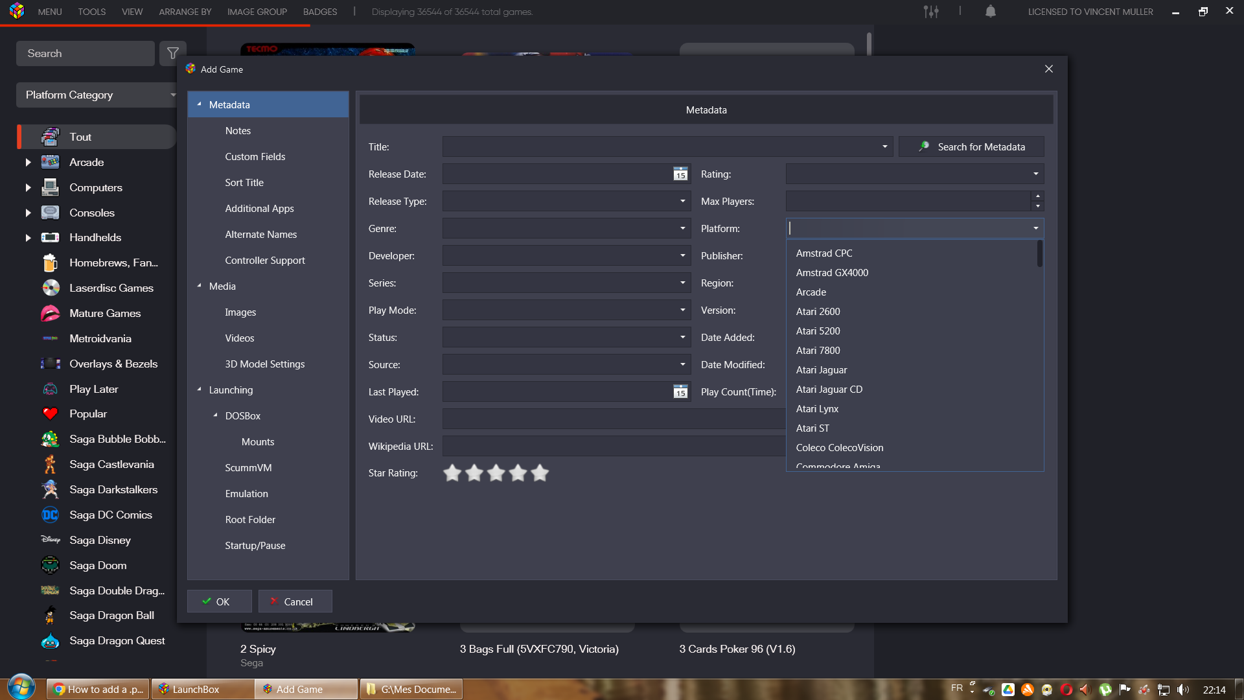Viewport: 1244px width, 700px height.
Task: Click the LaunchBox logo icon in the top bar
Action: 17,11
